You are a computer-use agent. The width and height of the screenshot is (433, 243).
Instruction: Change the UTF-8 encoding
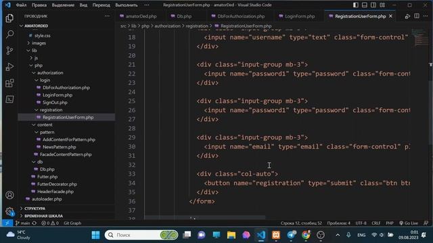(361, 223)
